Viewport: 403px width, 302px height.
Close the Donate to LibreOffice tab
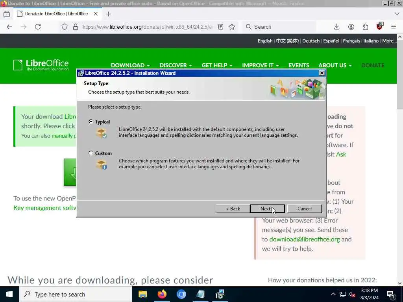point(96,14)
